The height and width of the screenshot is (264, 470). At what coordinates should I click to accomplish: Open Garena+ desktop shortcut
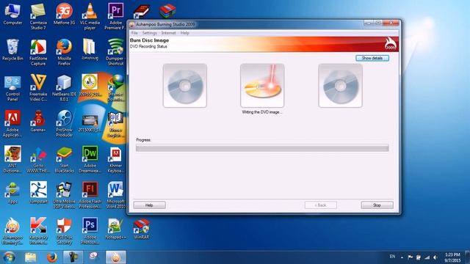click(x=38, y=122)
